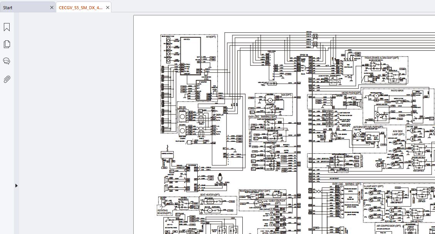435x234 pixels.
Task: Click the PANTO WIPER block title
Action: pos(397,91)
